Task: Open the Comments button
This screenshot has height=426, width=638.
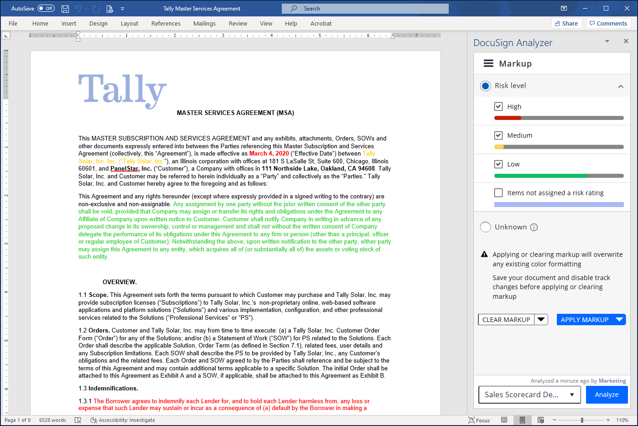Action: point(609,23)
